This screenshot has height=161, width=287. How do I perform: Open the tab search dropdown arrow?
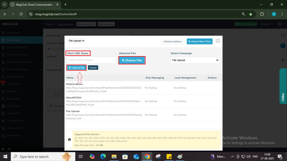(4, 4)
